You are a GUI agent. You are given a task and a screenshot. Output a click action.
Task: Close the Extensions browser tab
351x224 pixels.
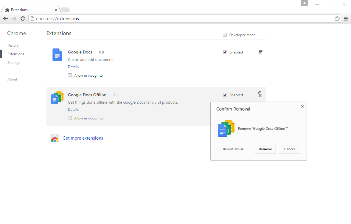[56, 10]
